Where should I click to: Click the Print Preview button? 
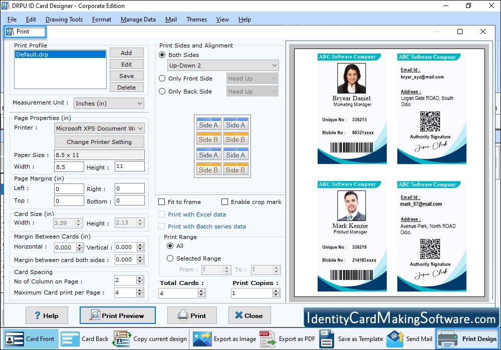(118, 315)
